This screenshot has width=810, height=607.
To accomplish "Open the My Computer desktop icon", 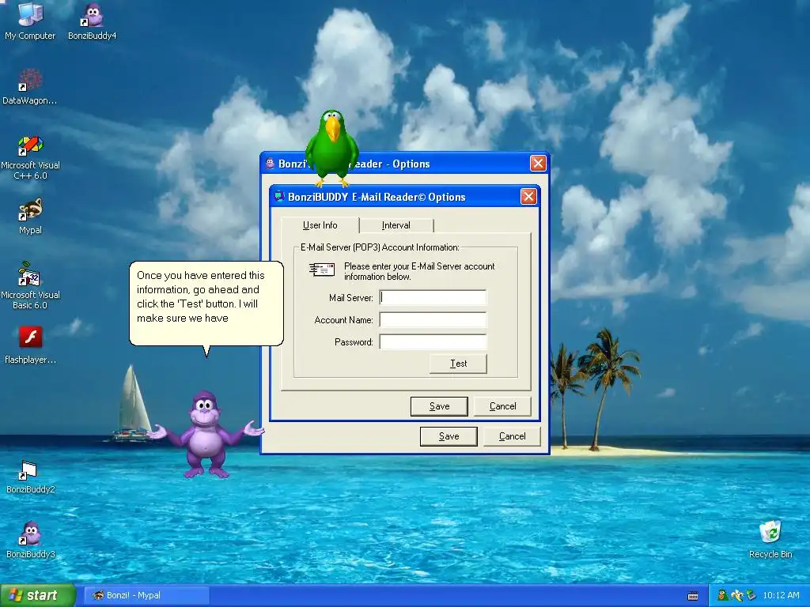I will pyautogui.click(x=30, y=21).
